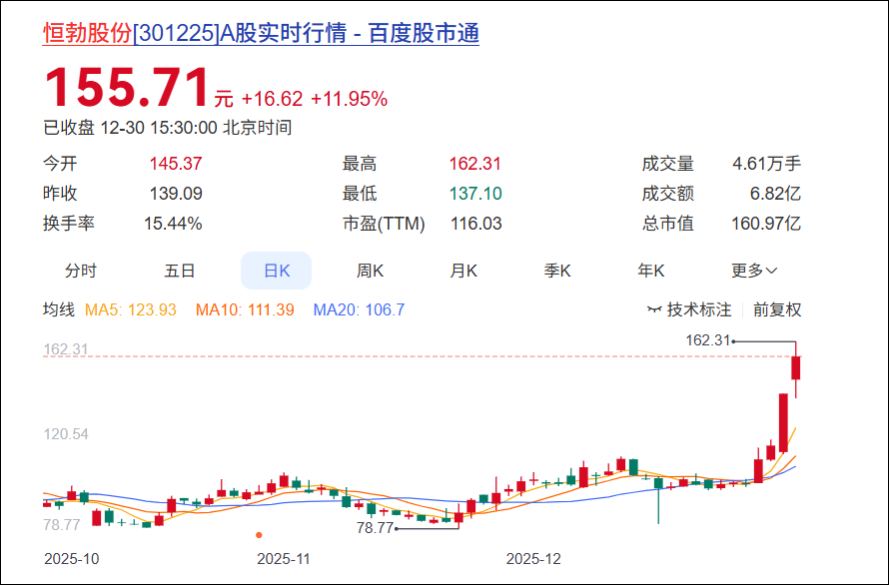Click the 成交额 value 6.82亿
This screenshot has width=889, height=585.
tap(775, 194)
